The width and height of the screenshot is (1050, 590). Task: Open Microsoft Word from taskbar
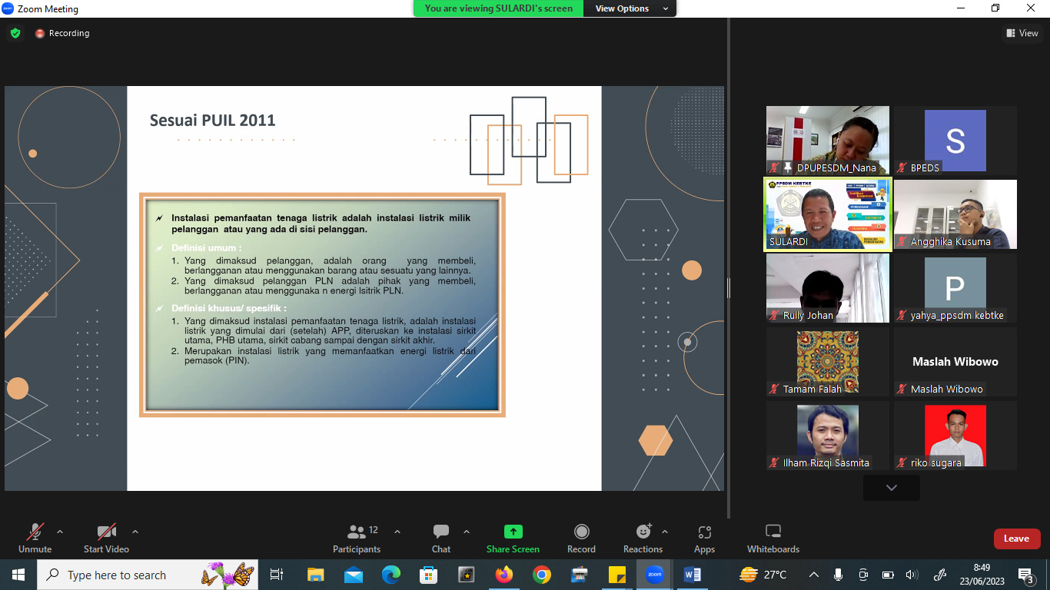(x=693, y=575)
